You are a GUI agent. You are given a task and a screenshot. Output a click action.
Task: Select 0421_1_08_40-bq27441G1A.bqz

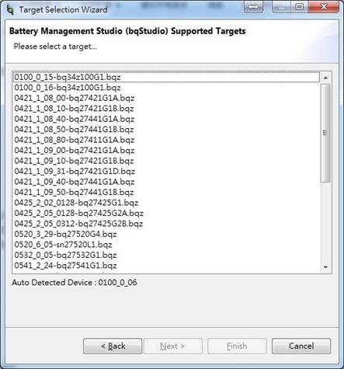pos(166,119)
